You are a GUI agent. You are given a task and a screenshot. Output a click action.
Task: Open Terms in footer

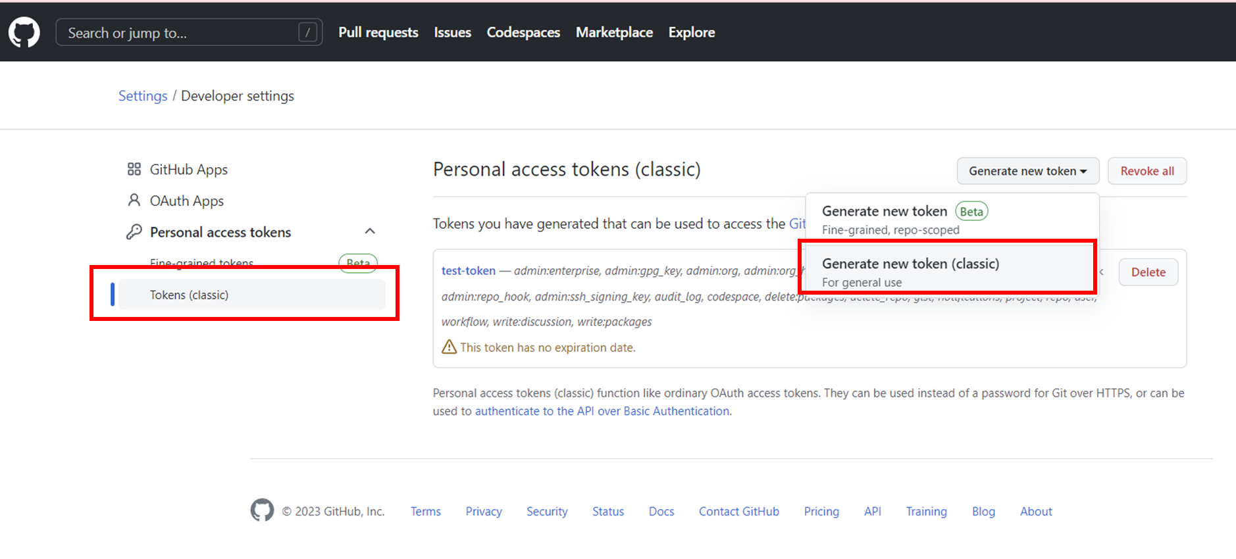(x=426, y=511)
